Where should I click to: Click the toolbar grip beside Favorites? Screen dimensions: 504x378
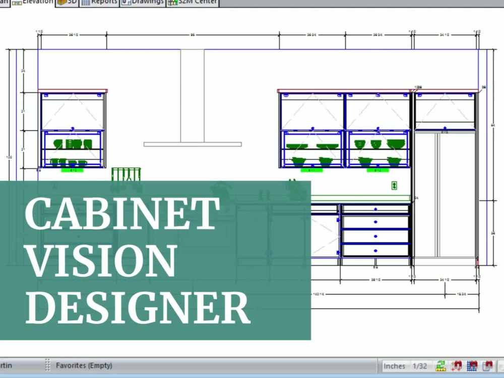pyautogui.click(x=47, y=365)
